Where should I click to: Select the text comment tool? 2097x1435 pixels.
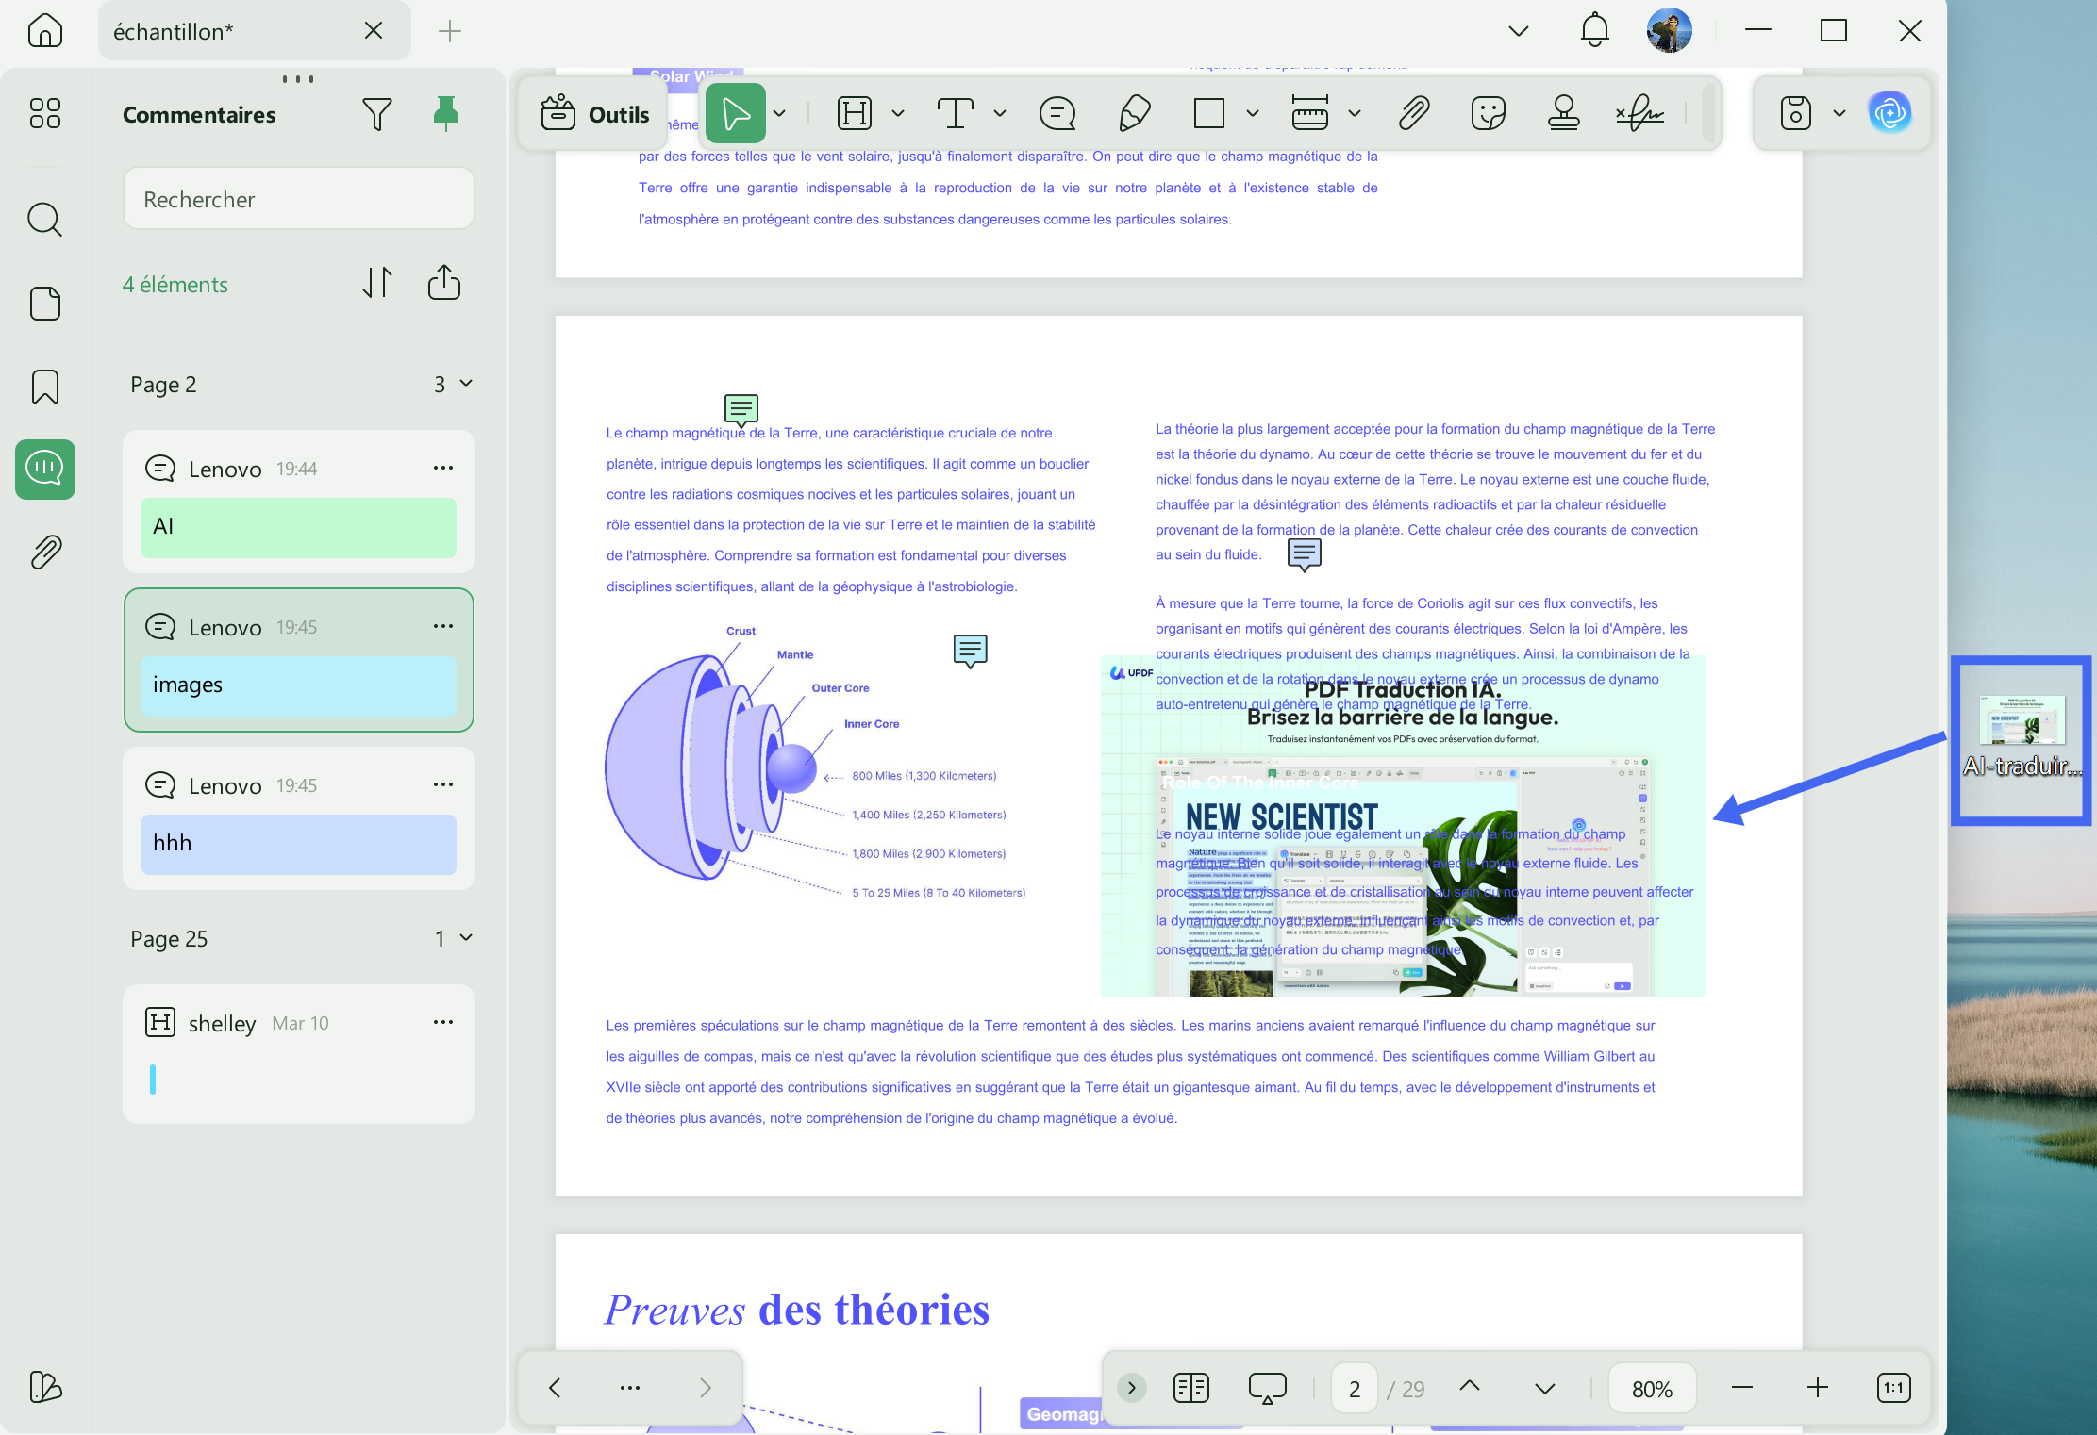[x=955, y=114]
